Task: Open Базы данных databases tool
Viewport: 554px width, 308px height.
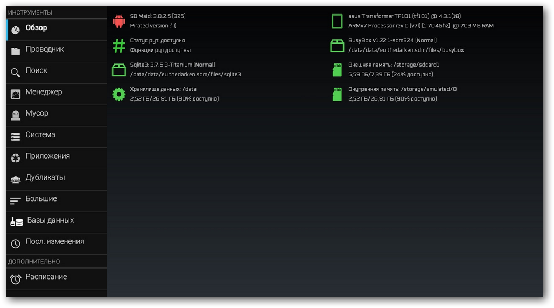Action: [56, 221]
